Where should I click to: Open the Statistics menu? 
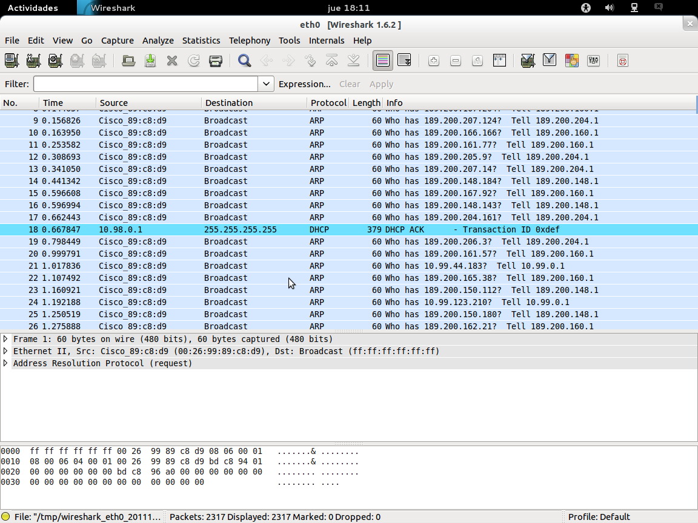(201, 41)
